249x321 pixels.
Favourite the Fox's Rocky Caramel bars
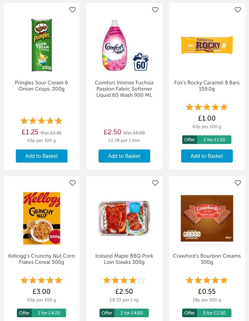coord(238,10)
